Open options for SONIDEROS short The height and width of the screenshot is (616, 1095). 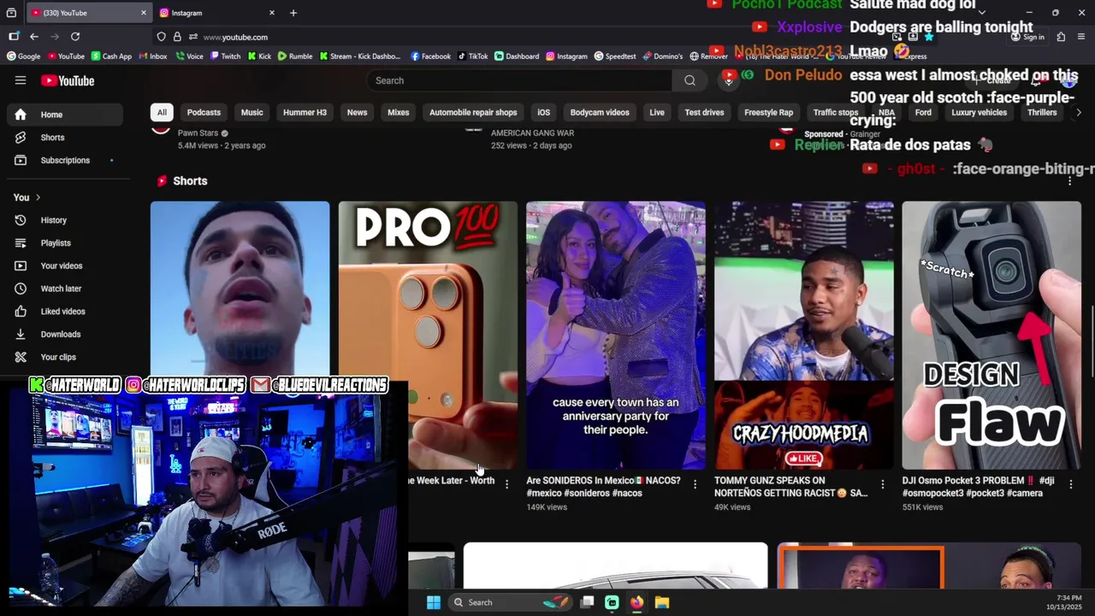click(695, 484)
